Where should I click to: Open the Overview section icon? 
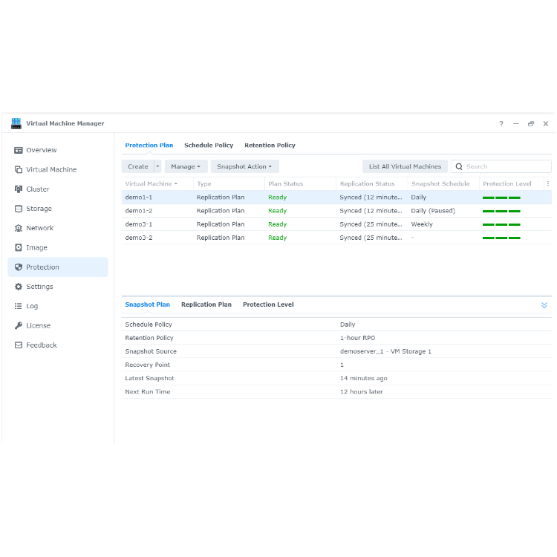19,150
